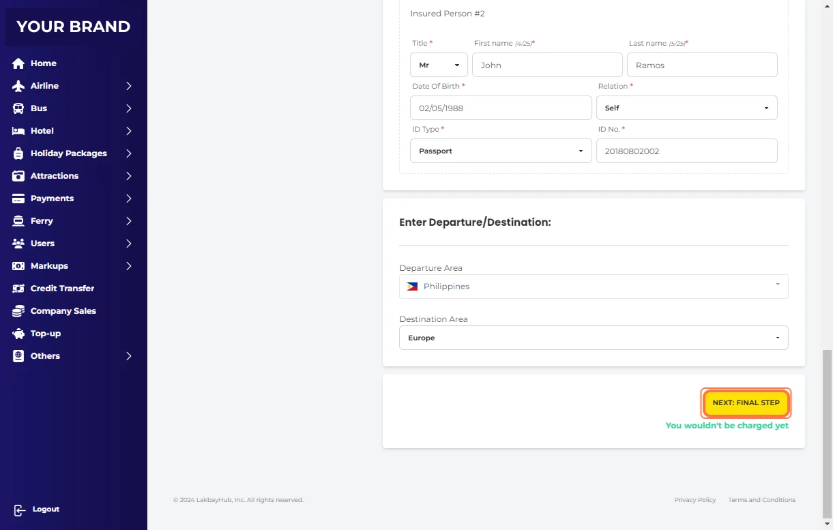Select the Attractions menu item

pos(55,176)
